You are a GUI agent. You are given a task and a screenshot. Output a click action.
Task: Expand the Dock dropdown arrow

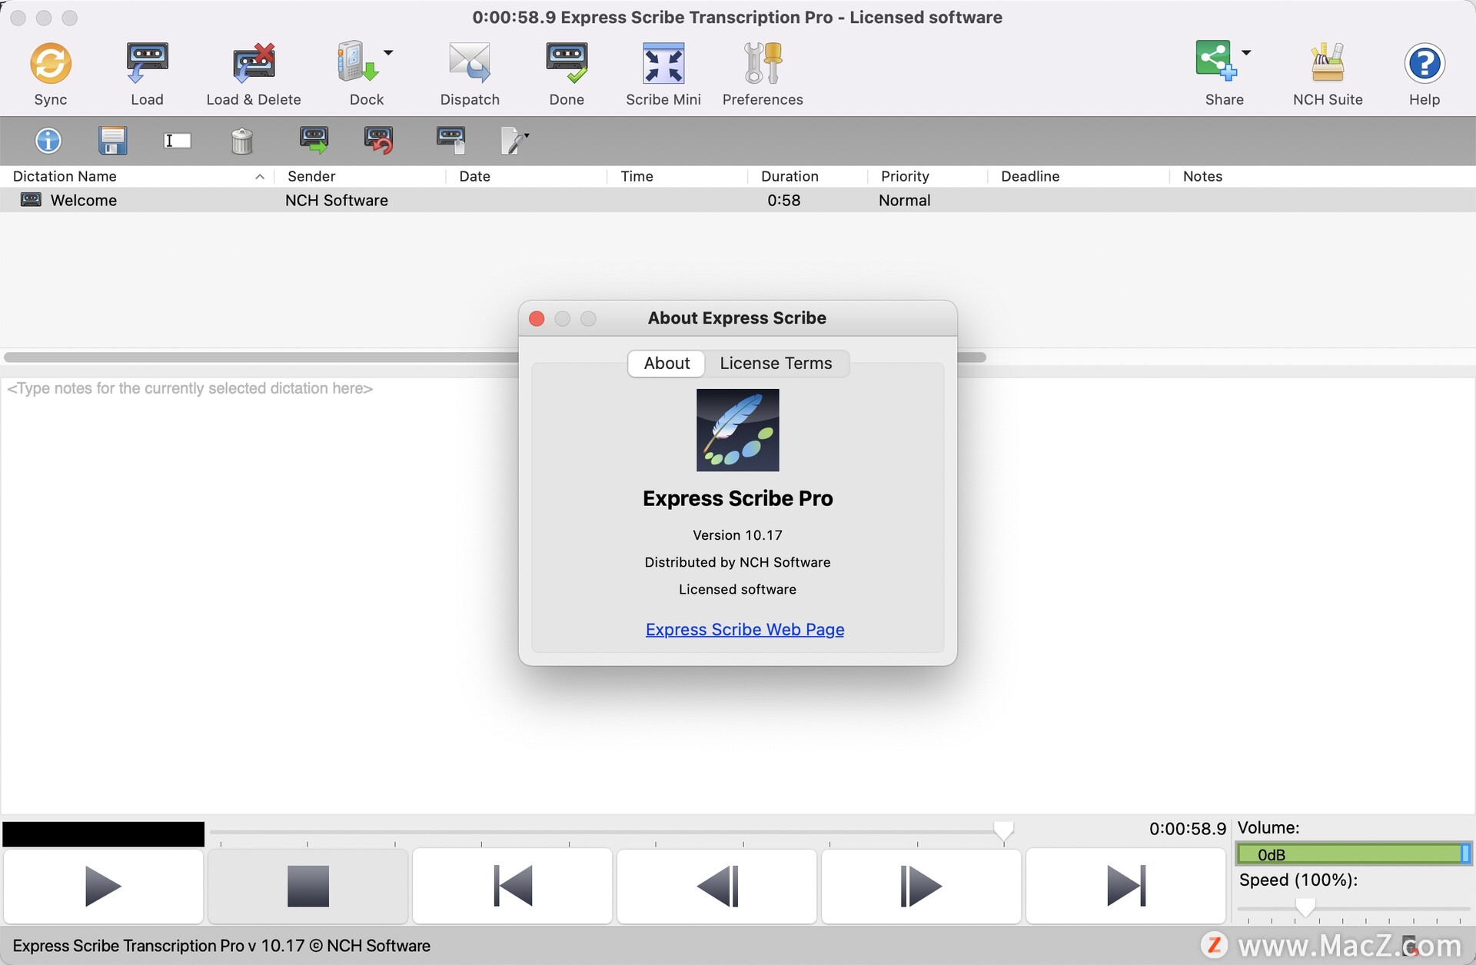coord(388,52)
